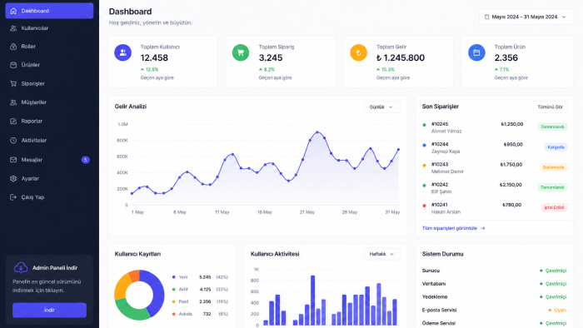
Task: Click the İndir button
Action: 49,311
